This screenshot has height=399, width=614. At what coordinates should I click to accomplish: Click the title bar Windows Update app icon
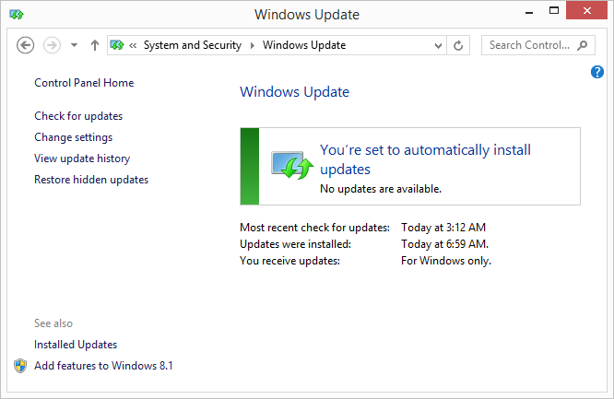pyautogui.click(x=17, y=15)
